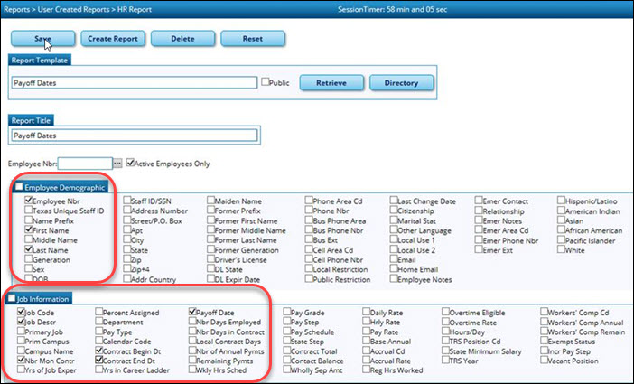Select the Maiden Name checkbox

(x=210, y=200)
